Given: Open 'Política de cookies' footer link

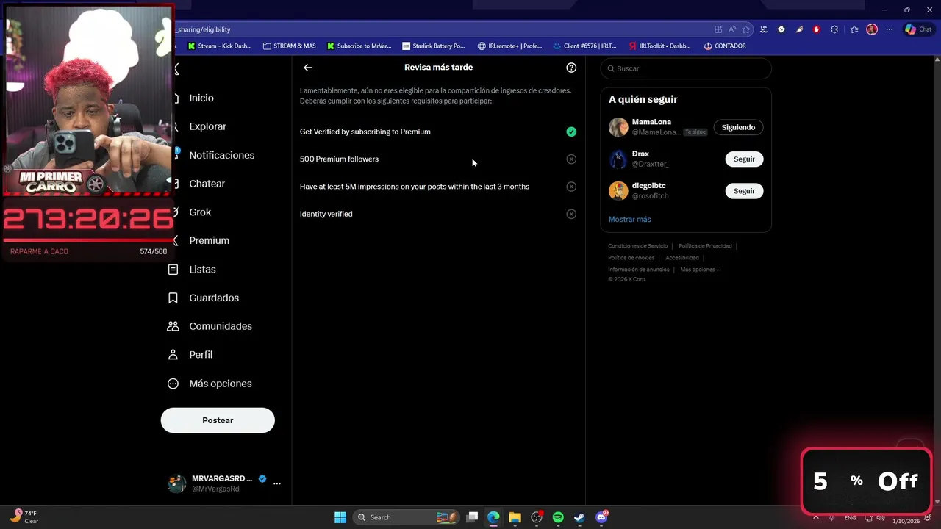Looking at the screenshot, I should point(631,258).
